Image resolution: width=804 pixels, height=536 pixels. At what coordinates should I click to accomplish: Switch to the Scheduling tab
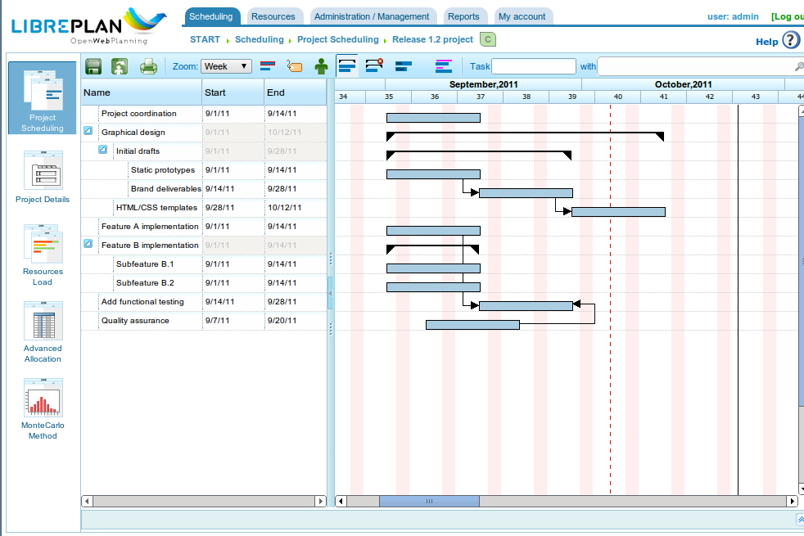(x=211, y=16)
